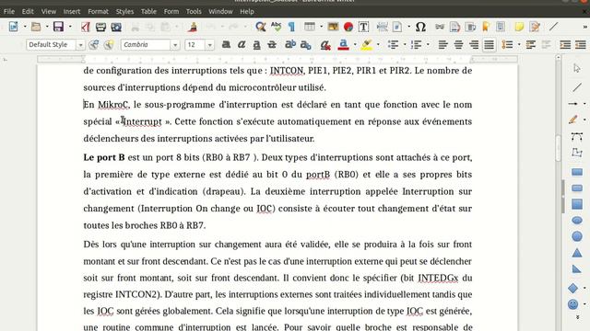Apply the yellow highlighting color
The height and width of the screenshot is (331, 590).
click(x=366, y=45)
